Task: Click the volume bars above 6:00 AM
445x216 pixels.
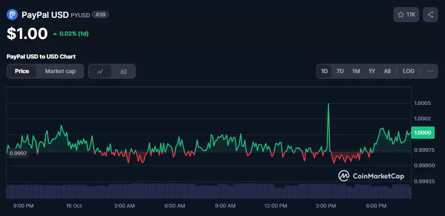Action: pos(175,191)
